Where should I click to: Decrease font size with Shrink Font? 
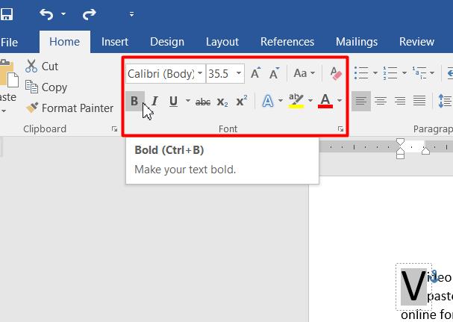(x=274, y=73)
